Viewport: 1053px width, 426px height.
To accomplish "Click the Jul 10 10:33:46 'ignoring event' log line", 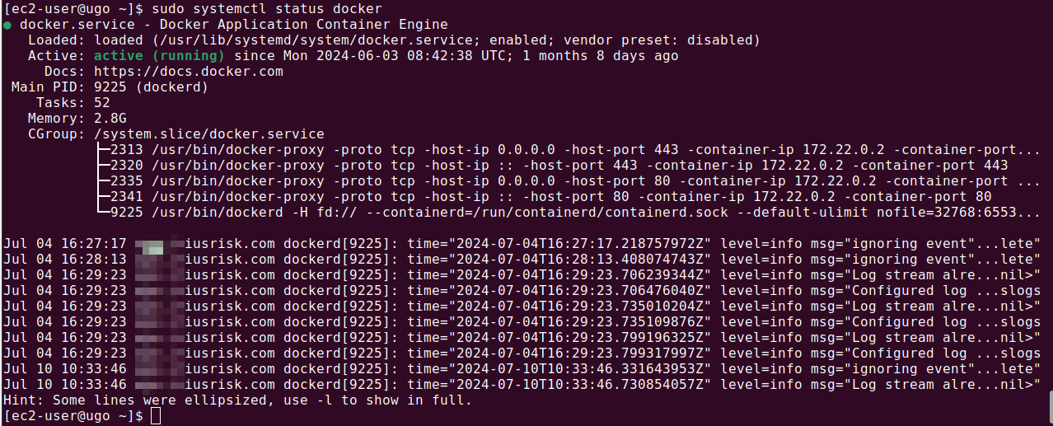I will [x=522, y=369].
